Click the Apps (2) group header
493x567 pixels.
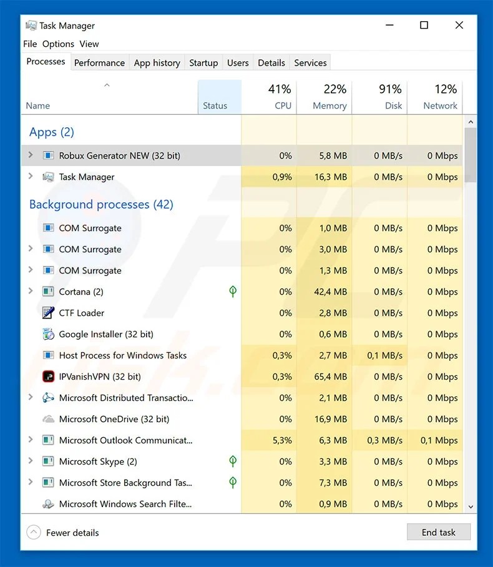(52, 132)
